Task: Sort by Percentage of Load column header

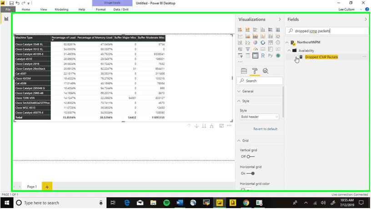Action: point(63,38)
